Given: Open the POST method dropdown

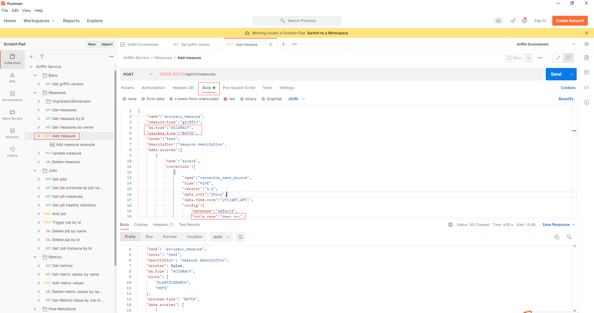Looking at the screenshot, I should [x=138, y=74].
